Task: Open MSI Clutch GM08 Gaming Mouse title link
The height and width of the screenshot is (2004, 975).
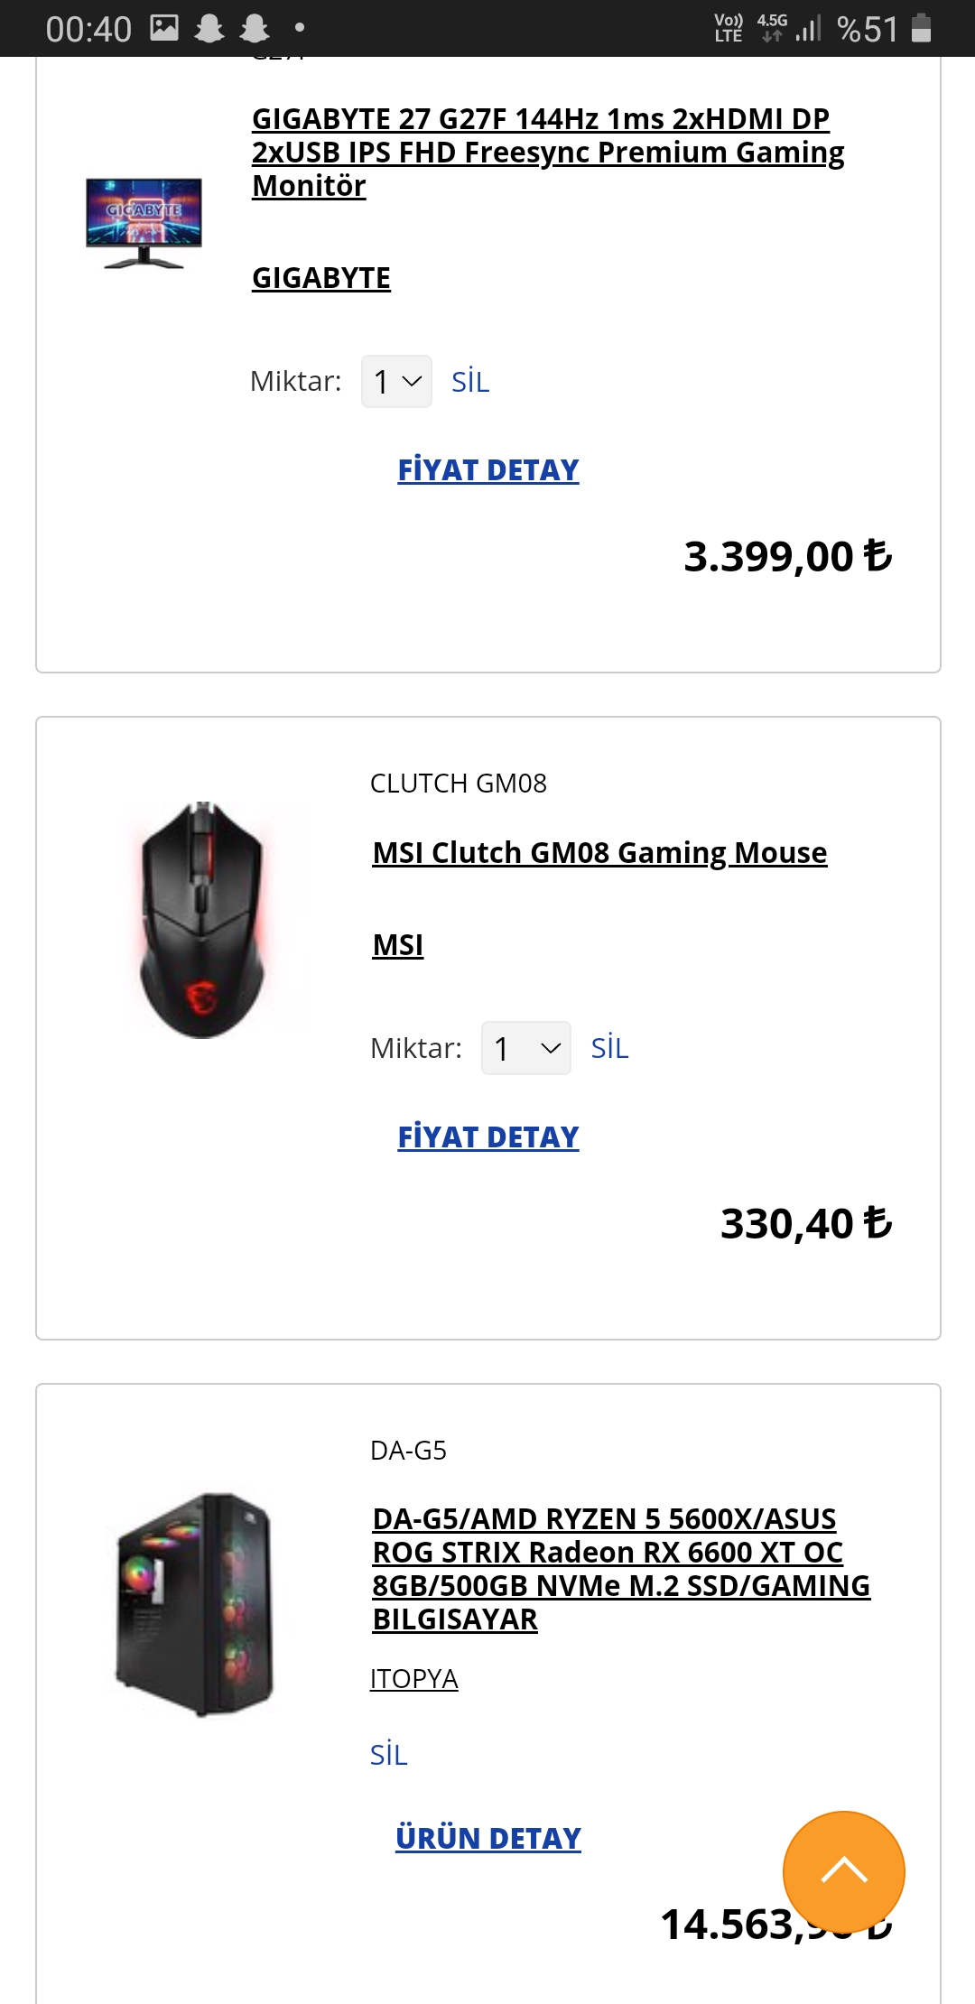Action: tap(599, 853)
